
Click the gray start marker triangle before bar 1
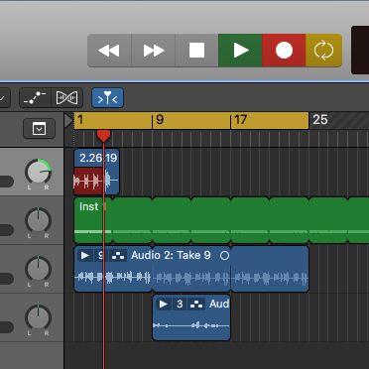coord(68,120)
